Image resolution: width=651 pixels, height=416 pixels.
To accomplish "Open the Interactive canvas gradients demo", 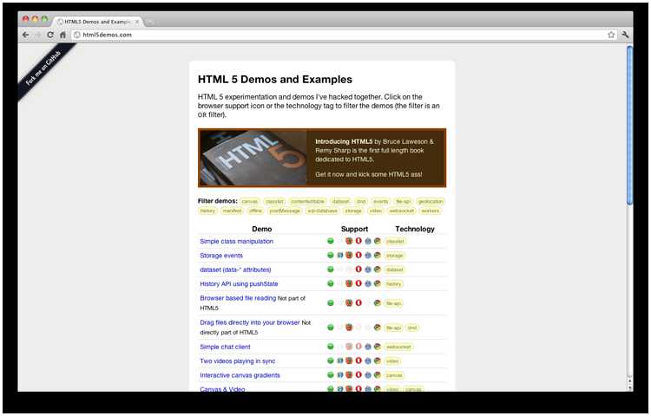I will coord(240,375).
